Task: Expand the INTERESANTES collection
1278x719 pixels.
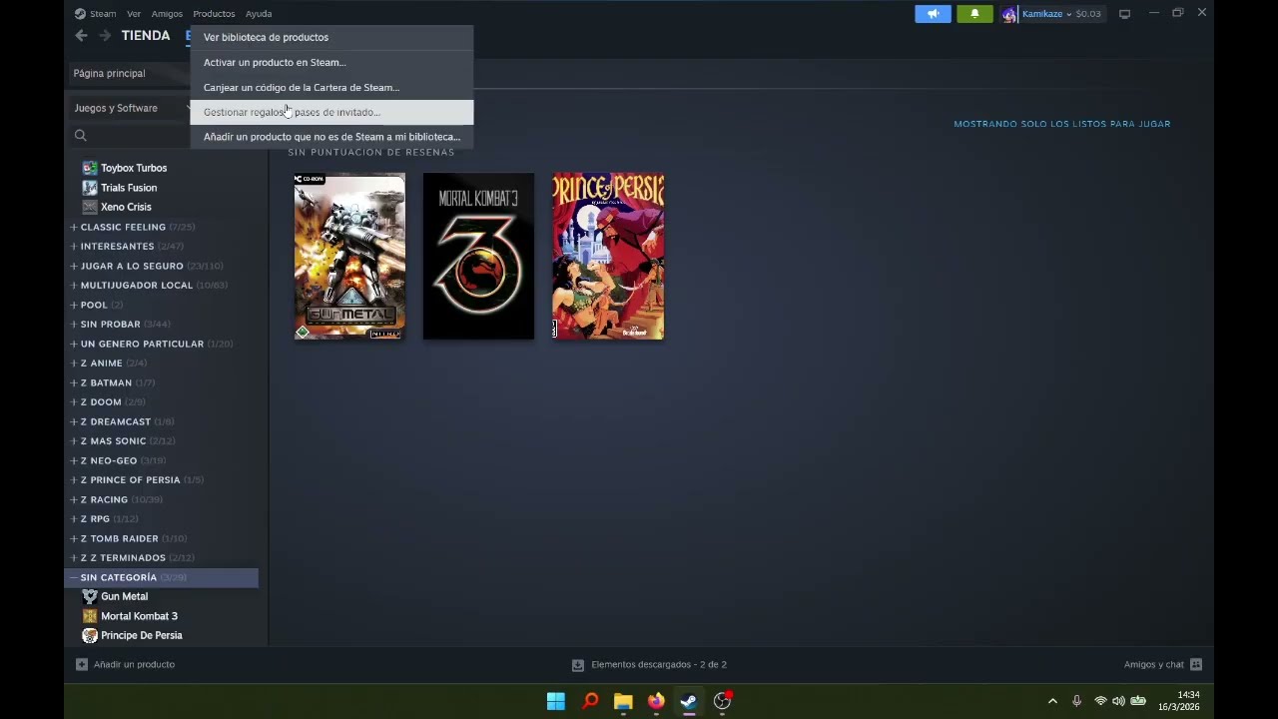Action: [x=73, y=246]
